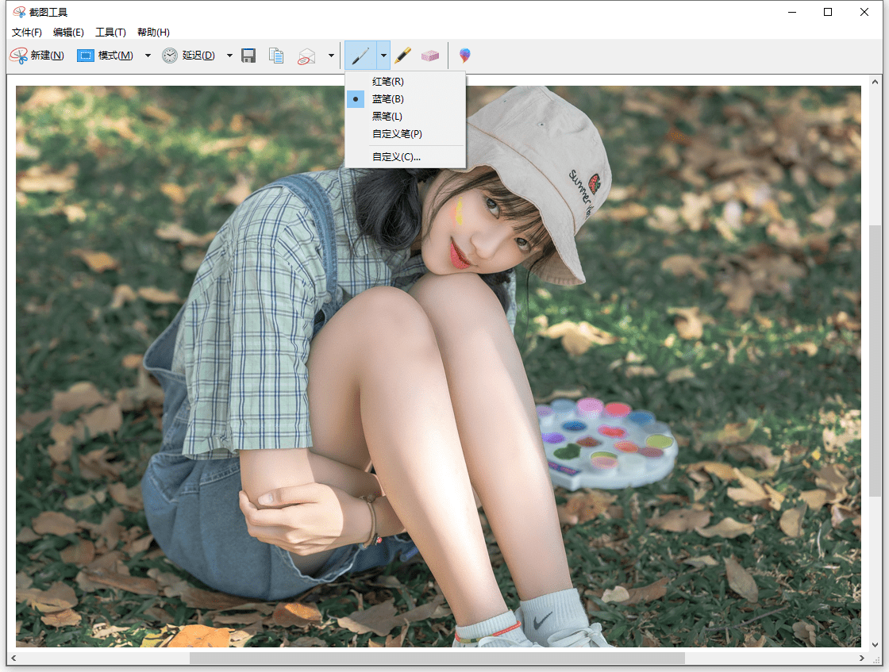Click the Copy icon in the toolbar
Viewport: 889px width, 672px height.
[276, 56]
